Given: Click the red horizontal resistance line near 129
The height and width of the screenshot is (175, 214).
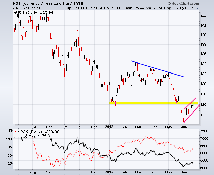Looking at the screenshot, I should pyautogui.click(x=188, y=87).
